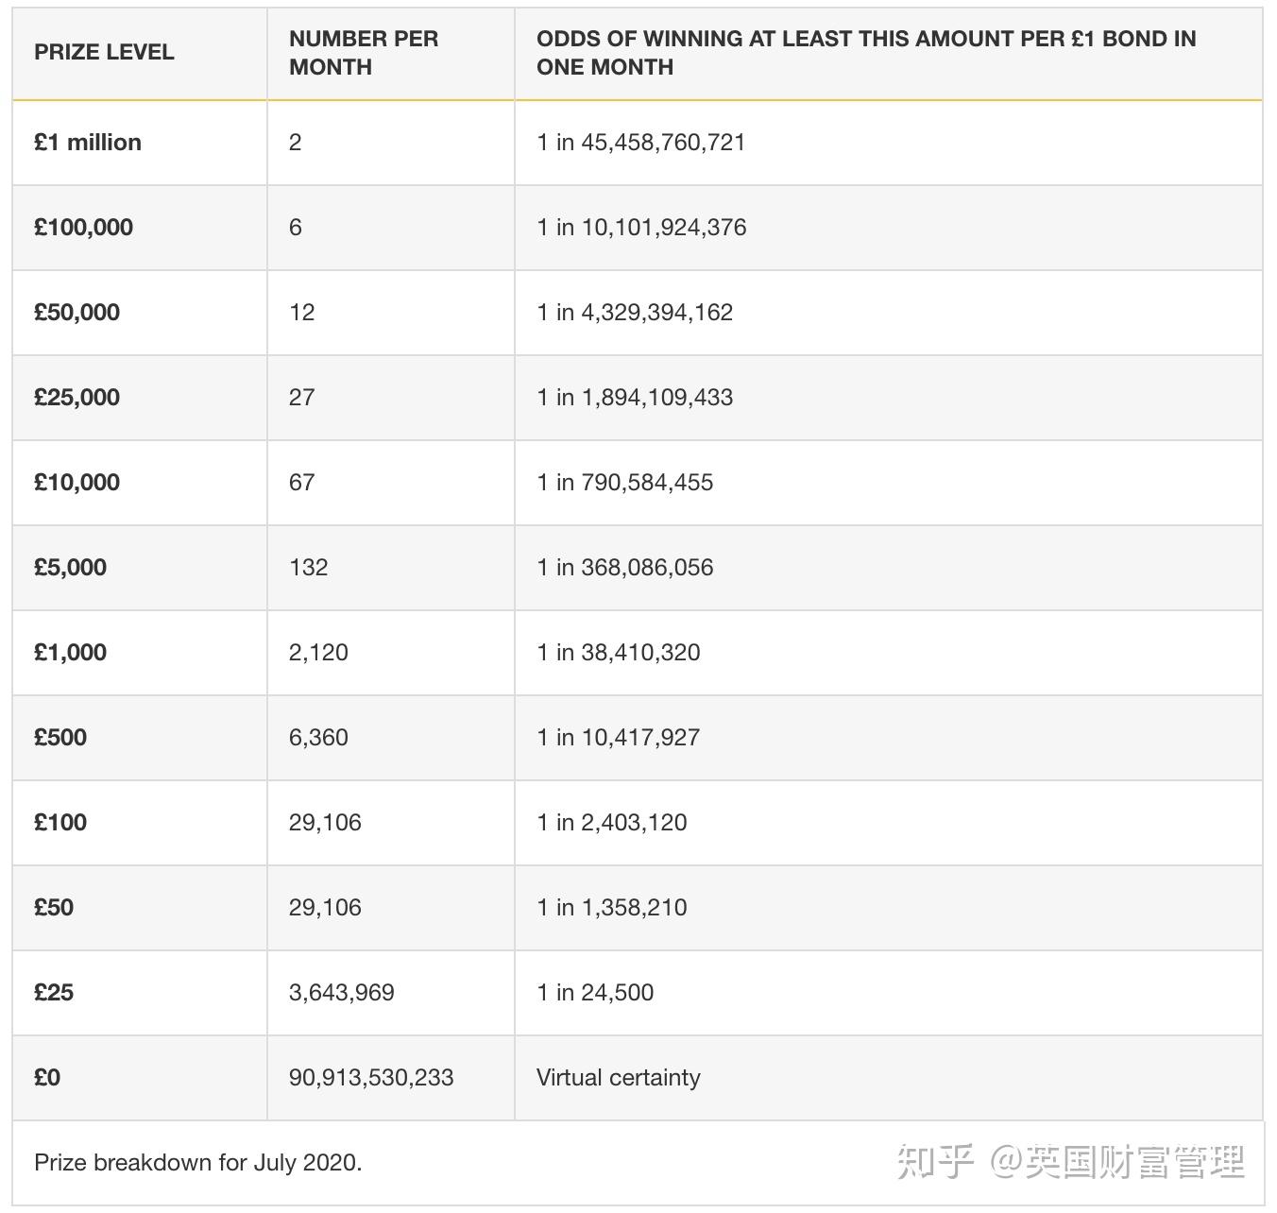The image size is (1277, 1213).
Task: Click the Prize breakdown for July 2020 caption
Action: click(x=197, y=1163)
